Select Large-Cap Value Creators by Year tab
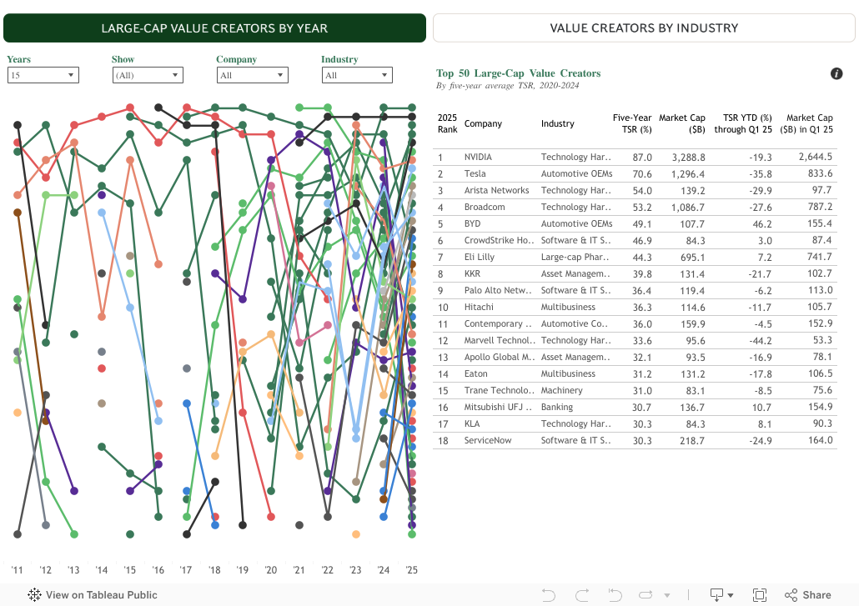The width and height of the screenshot is (859, 606). click(214, 28)
